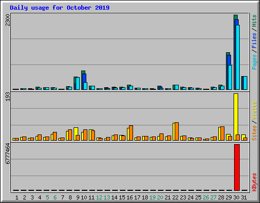Click day label 25 on the x-axis
This screenshot has height=203, width=260.
coord(198,197)
